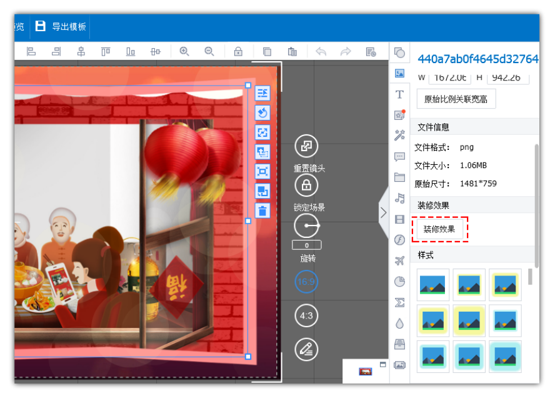Screen dimensions: 555x401
Task: Zoom out with the minus magnifier
Action: (209, 52)
